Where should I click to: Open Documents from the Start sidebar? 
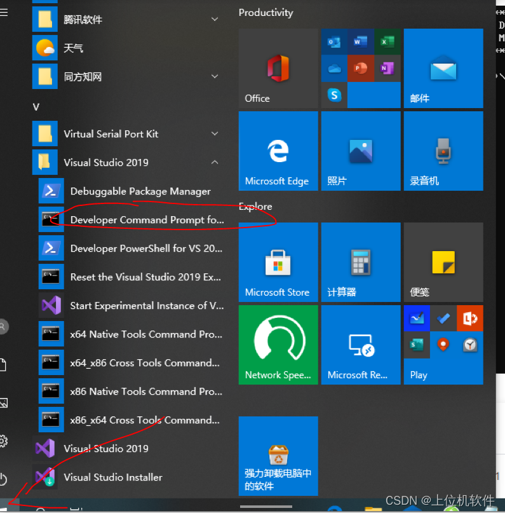(3, 365)
